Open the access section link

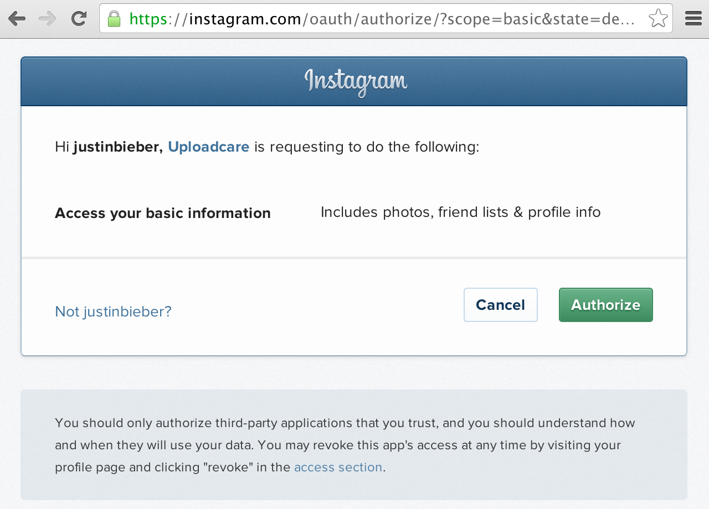(338, 467)
